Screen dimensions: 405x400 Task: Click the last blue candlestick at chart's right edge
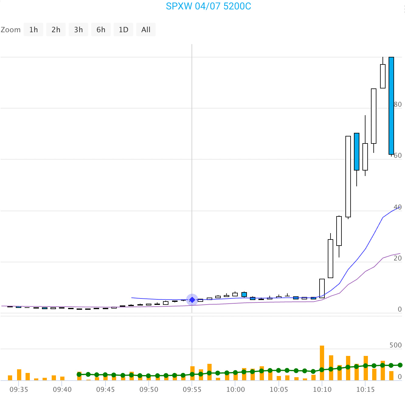pyautogui.click(x=391, y=106)
